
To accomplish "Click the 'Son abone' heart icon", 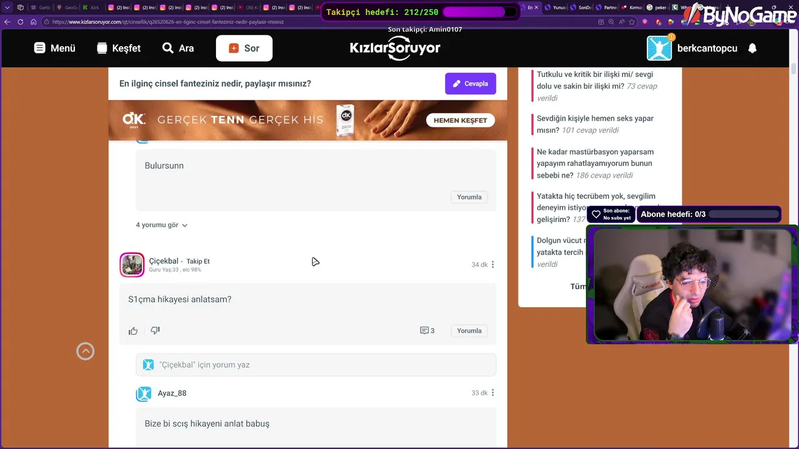I will coord(596,215).
